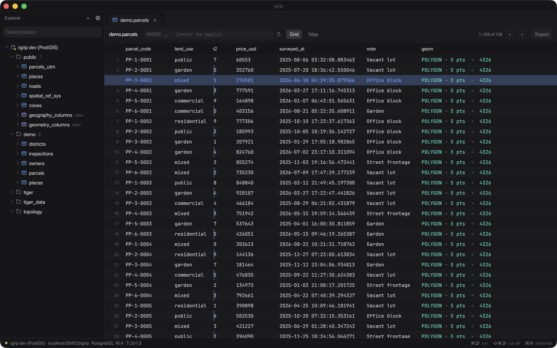
Task: Sort by price_usd column header
Action: tap(246, 49)
